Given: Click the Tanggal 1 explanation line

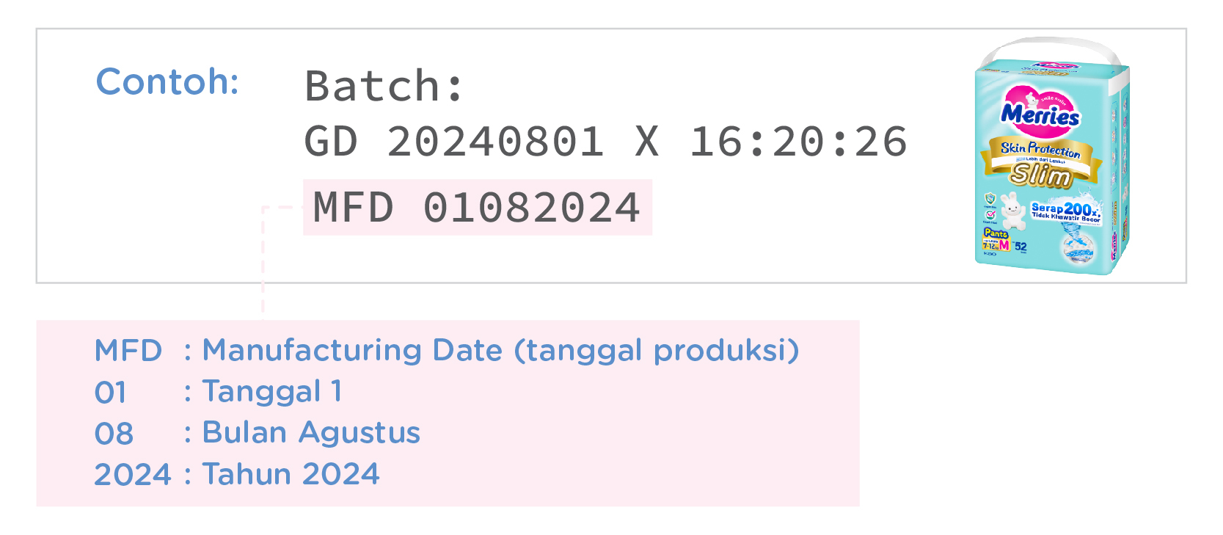Looking at the screenshot, I should click(x=272, y=391).
